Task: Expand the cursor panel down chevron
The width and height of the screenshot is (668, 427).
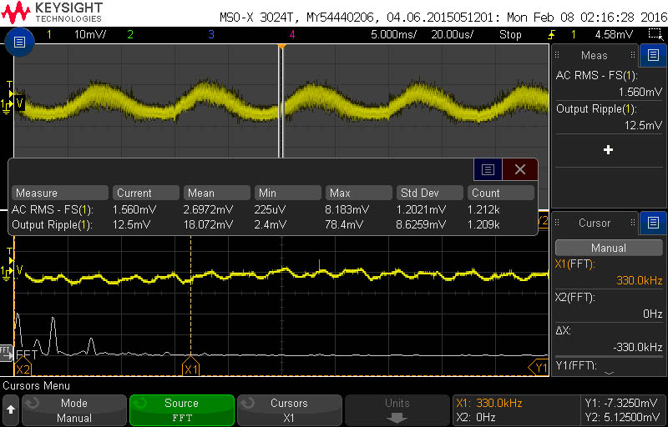Action: (x=609, y=373)
